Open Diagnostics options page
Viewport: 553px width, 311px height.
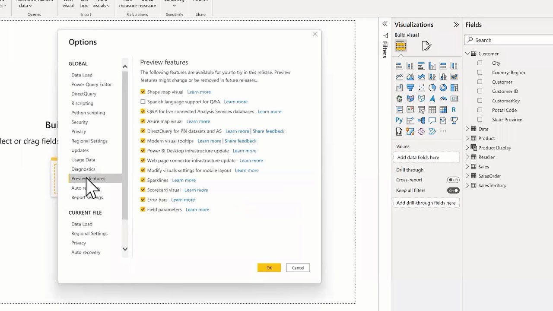pyautogui.click(x=83, y=169)
